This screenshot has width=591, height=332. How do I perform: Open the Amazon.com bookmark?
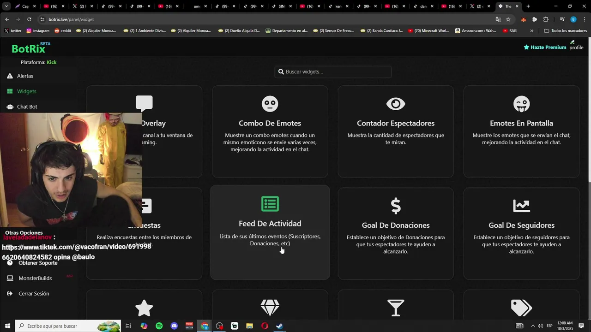point(476,31)
